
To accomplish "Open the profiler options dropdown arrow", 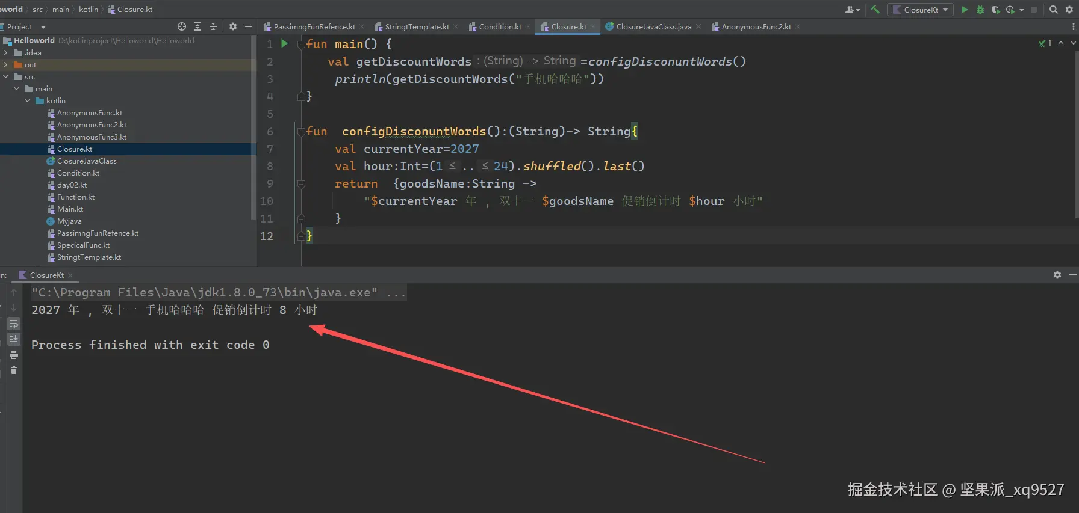I will 1022,10.
